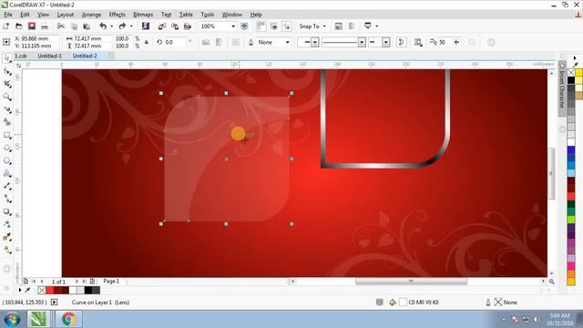
Task: Switch to the Untitled-1 document tab
Action: pyautogui.click(x=49, y=56)
